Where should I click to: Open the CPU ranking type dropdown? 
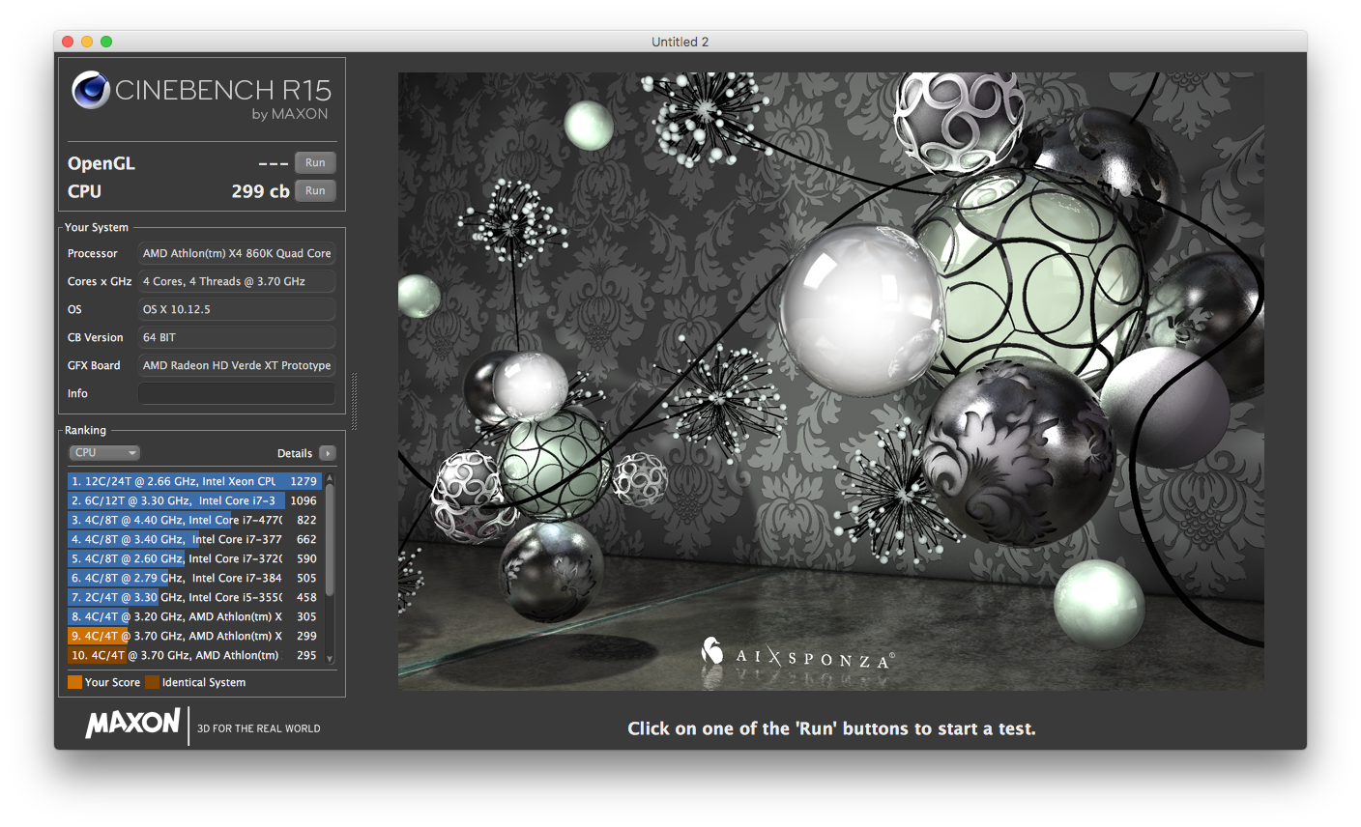tap(104, 453)
